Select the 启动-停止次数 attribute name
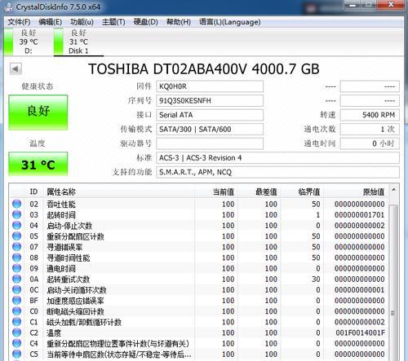 tap(69, 226)
